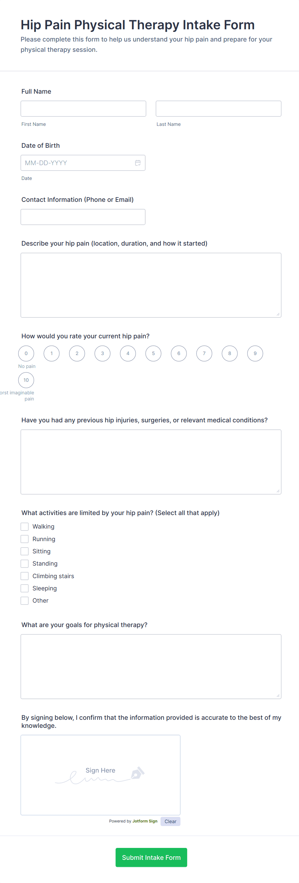Check the Walking activity checkbox
The width and height of the screenshot is (299, 883).
pyautogui.click(x=24, y=527)
